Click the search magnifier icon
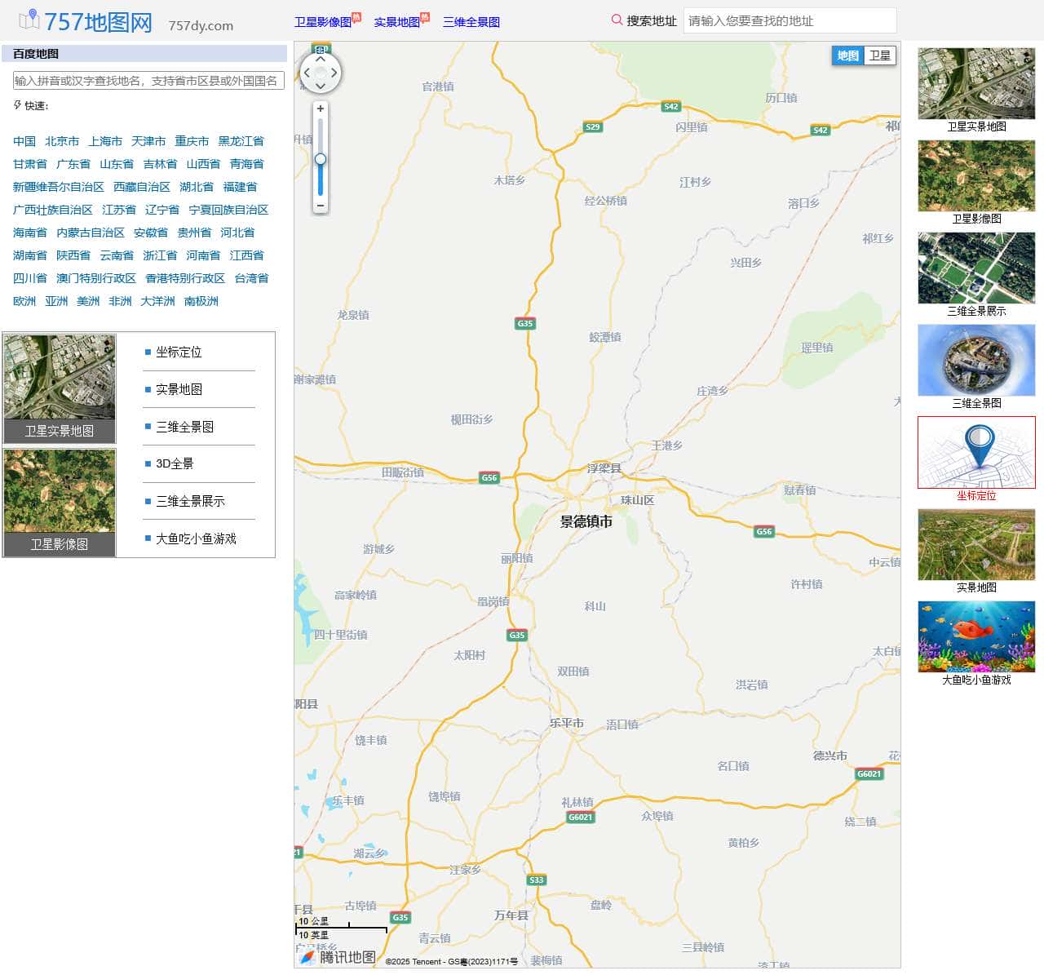Screen dimensions: 1044x975 coord(617,20)
